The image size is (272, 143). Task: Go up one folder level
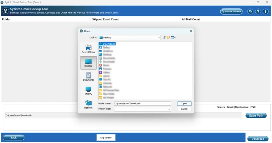click(164, 38)
